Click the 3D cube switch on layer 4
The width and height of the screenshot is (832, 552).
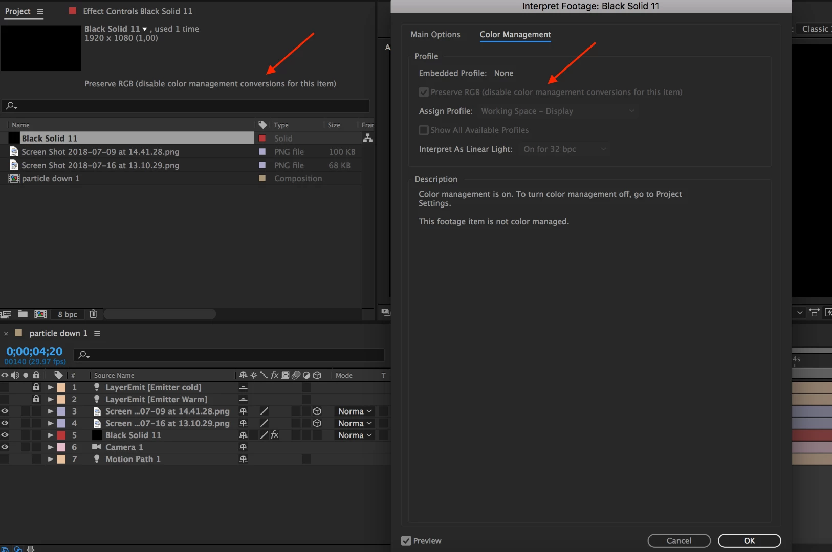point(317,423)
